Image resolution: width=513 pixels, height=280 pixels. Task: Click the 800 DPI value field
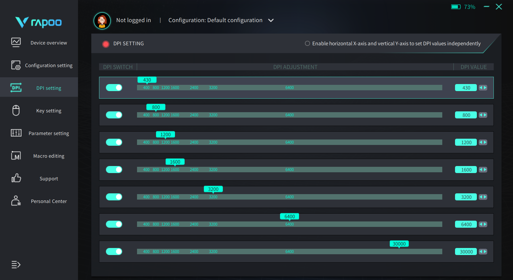(466, 115)
